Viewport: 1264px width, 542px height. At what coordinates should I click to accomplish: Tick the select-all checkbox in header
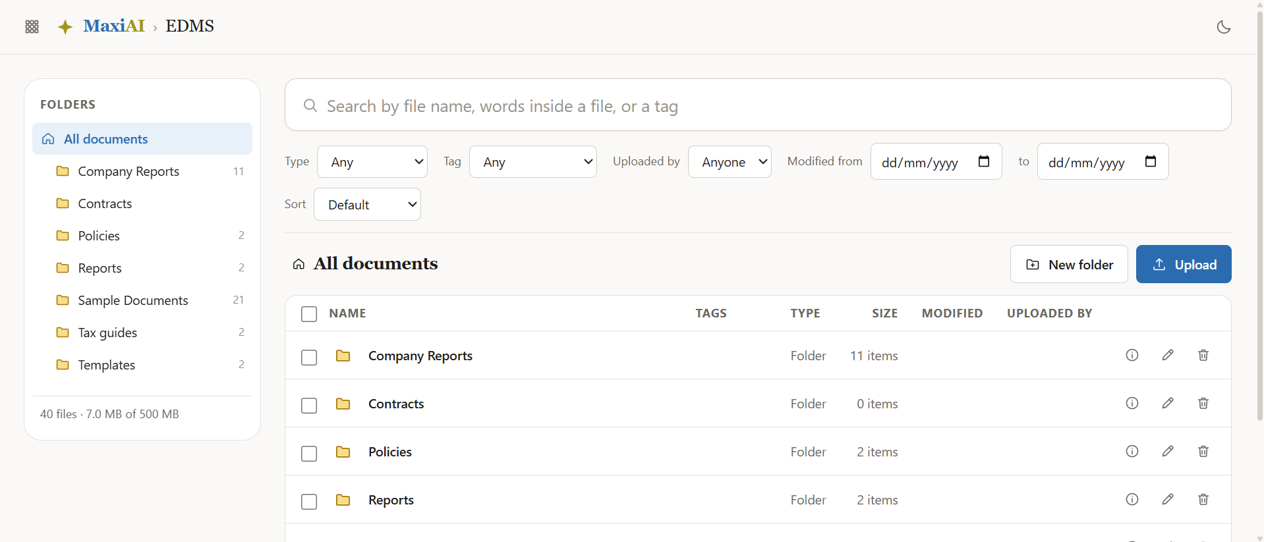pyautogui.click(x=309, y=314)
